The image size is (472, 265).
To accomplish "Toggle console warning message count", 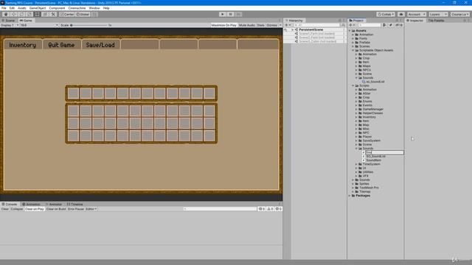I will (x=270, y=209).
